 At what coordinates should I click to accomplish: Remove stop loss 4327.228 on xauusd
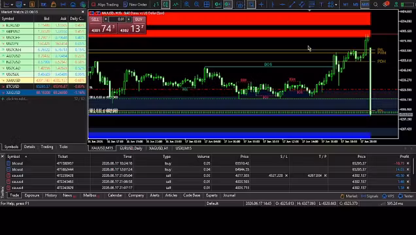(286, 176)
